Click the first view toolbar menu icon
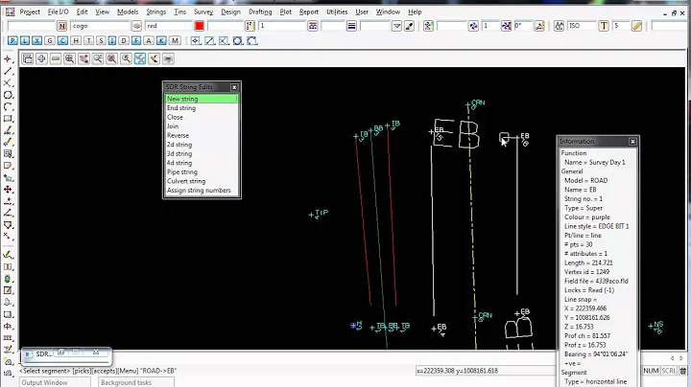 pyautogui.click(x=27, y=58)
